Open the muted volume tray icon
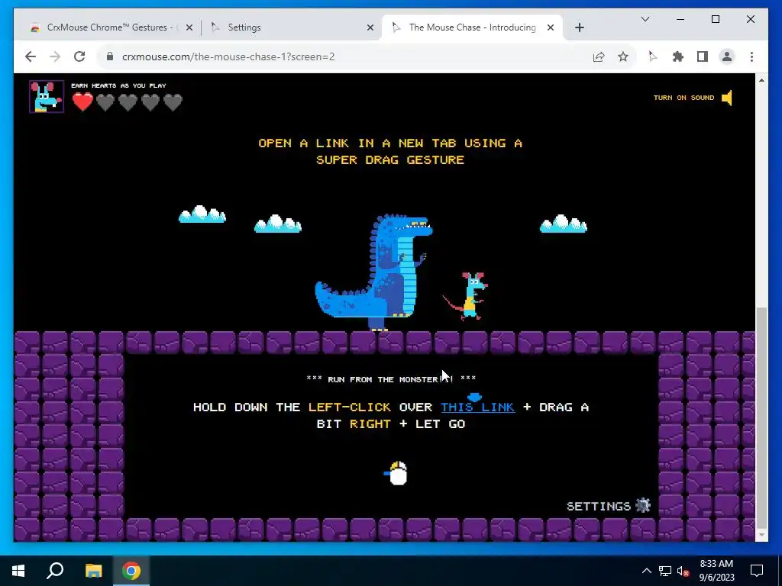Image resolution: width=782 pixels, height=586 pixels. pyautogui.click(x=683, y=571)
